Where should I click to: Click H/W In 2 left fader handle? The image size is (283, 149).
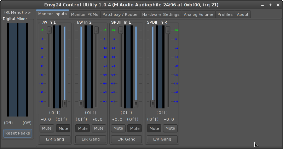81,103
